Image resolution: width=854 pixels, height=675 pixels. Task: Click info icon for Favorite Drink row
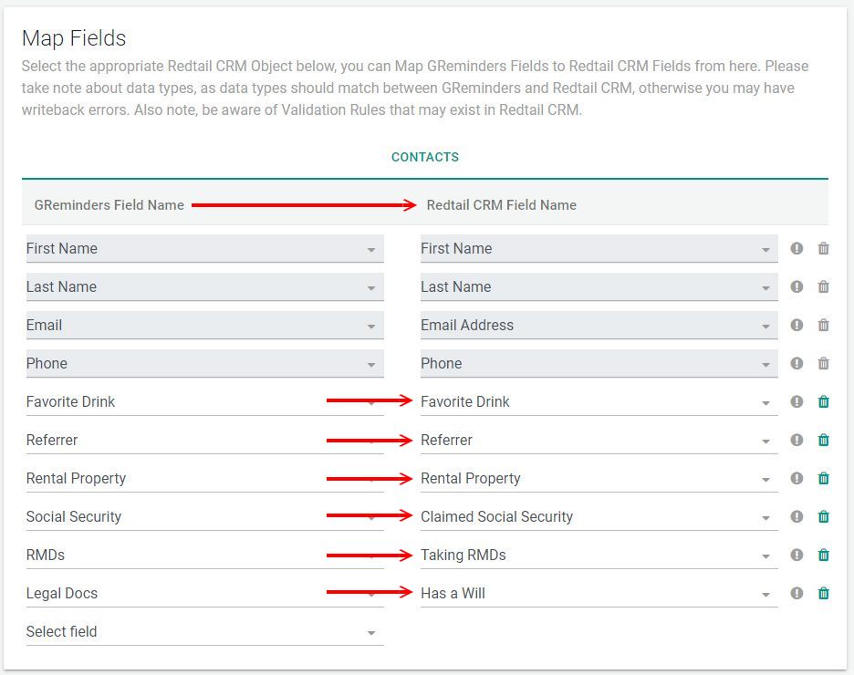pyautogui.click(x=797, y=401)
